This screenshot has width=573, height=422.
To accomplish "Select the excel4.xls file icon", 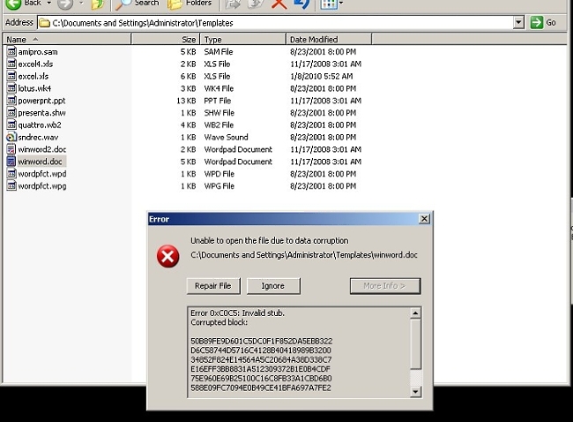I will tap(11, 64).
